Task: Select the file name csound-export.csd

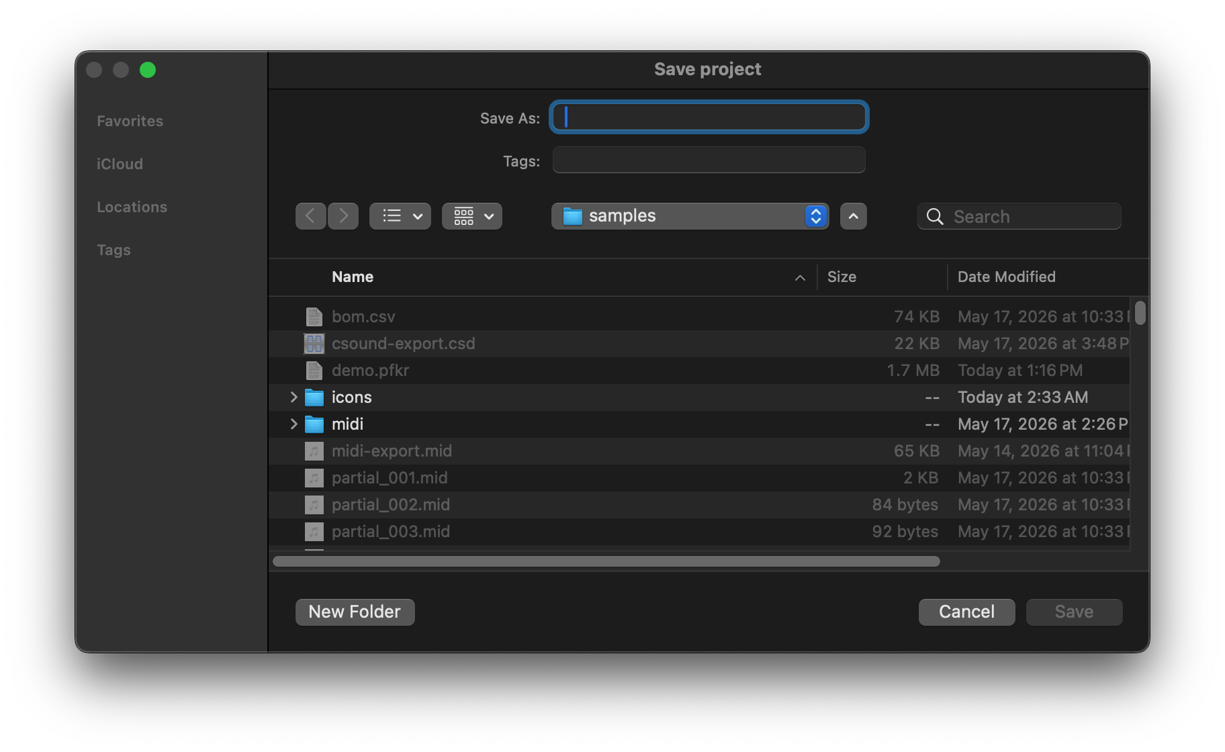Action: (x=403, y=343)
